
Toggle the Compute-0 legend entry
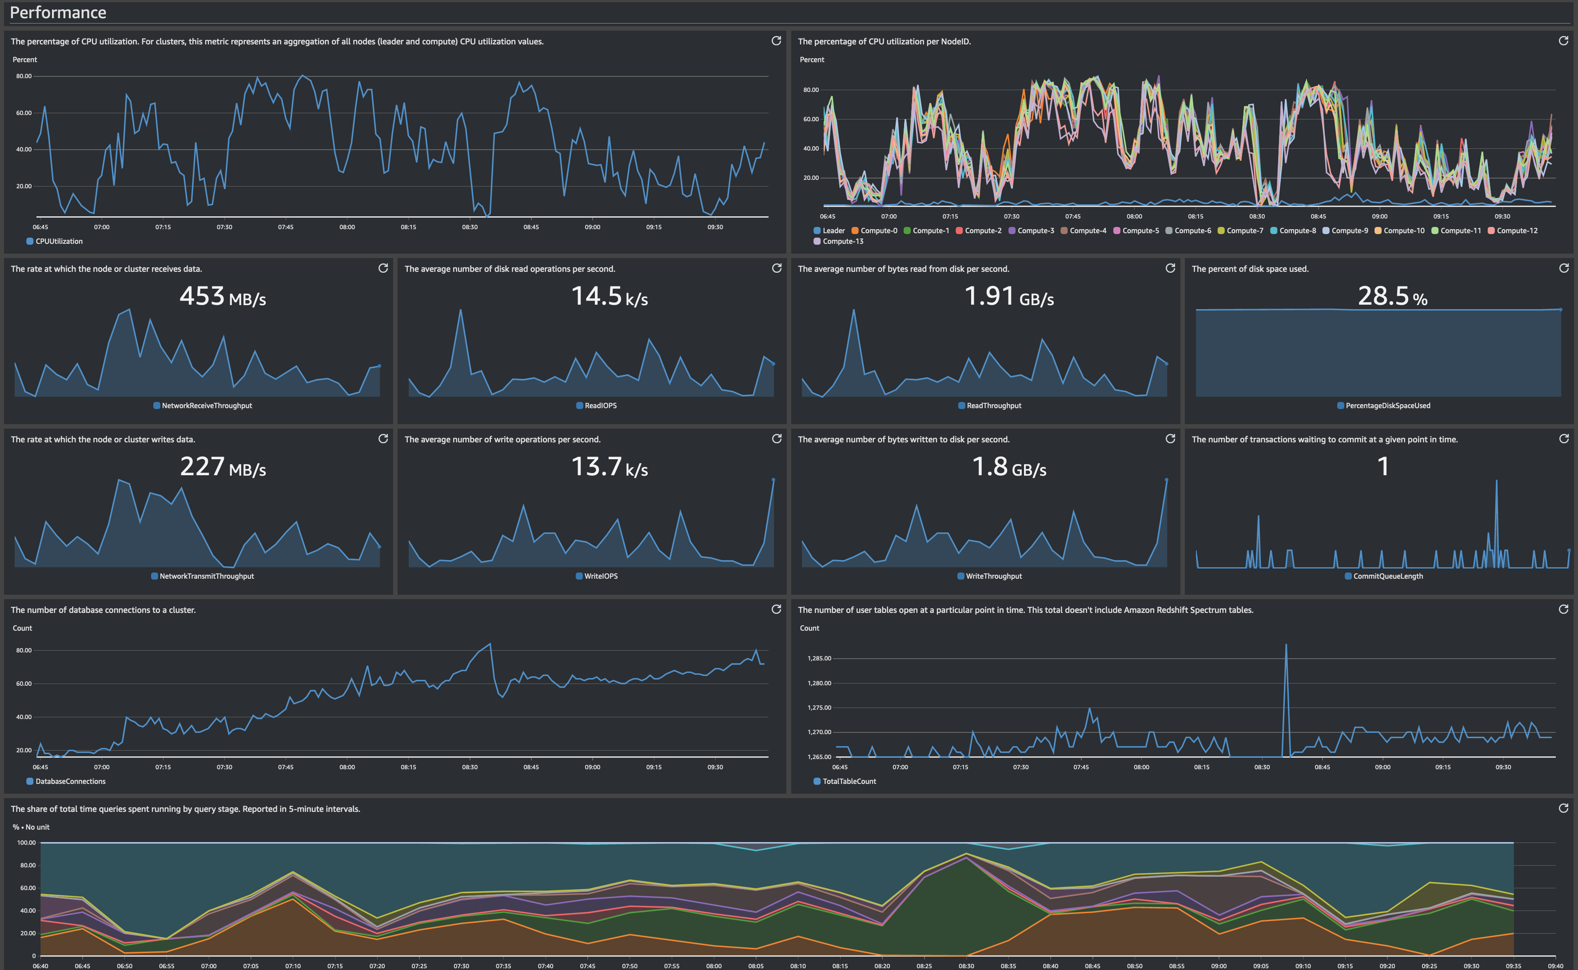[874, 231]
